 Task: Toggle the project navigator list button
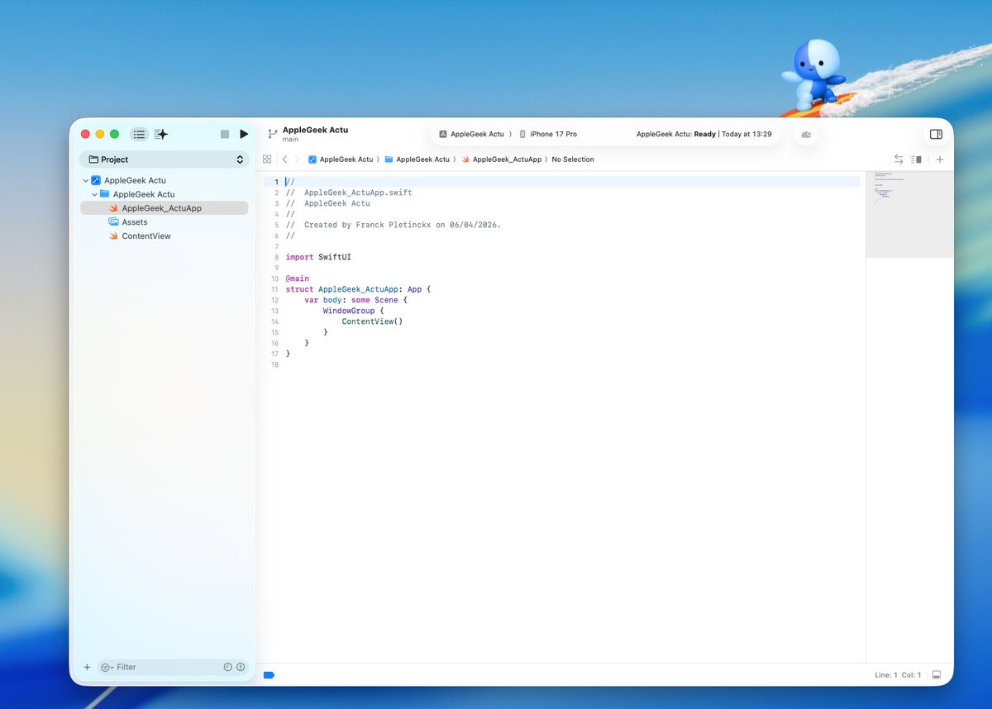point(139,134)
